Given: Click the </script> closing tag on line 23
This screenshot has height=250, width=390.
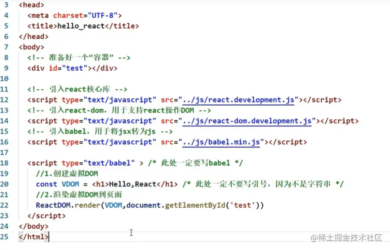Looking at the screenshot, I should [46, 216].
